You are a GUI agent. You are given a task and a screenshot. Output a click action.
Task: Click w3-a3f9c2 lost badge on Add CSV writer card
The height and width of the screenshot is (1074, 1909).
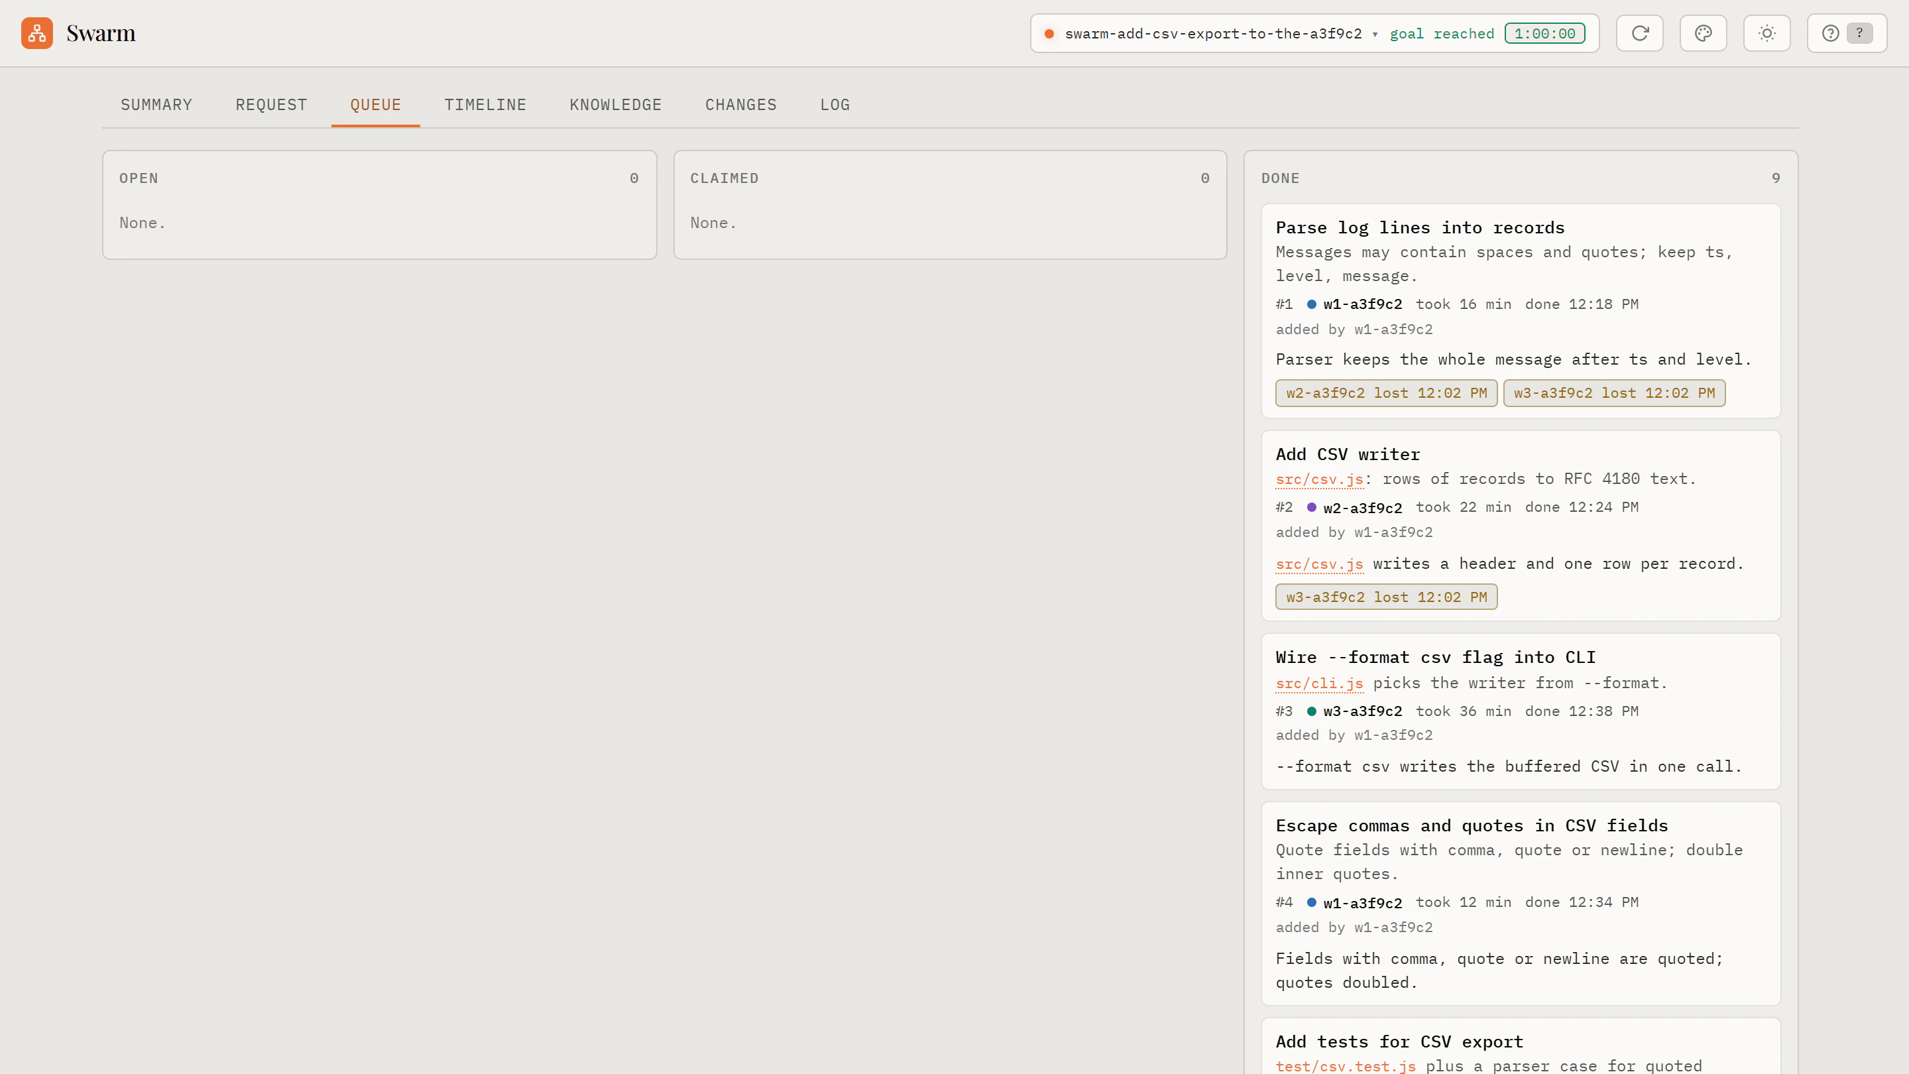(1386, 597)
